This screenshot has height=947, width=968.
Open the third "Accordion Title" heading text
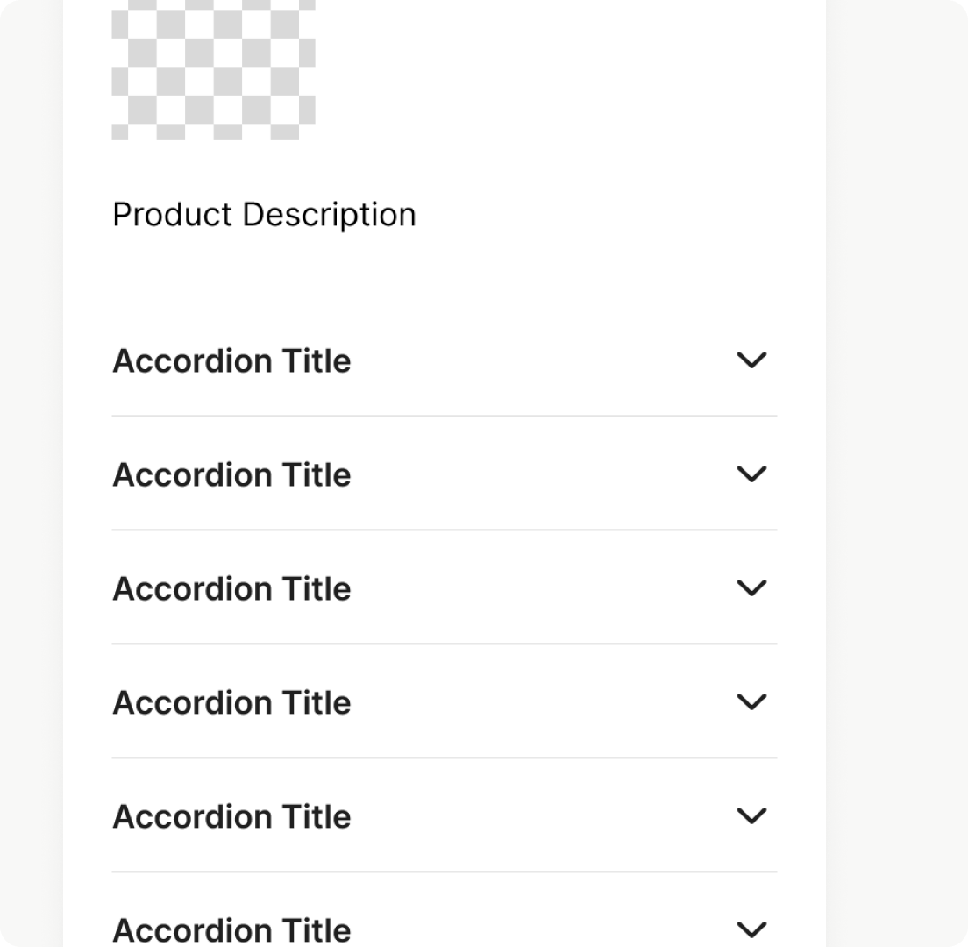point(231,589)
